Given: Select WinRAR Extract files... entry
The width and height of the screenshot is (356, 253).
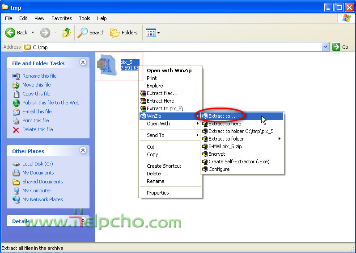Looking at the screenshot, I should (170, 93).
